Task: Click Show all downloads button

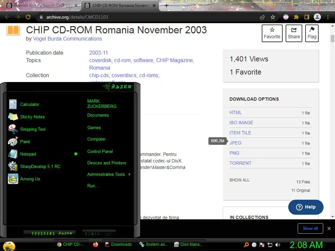Action: (x=310, y=228)
